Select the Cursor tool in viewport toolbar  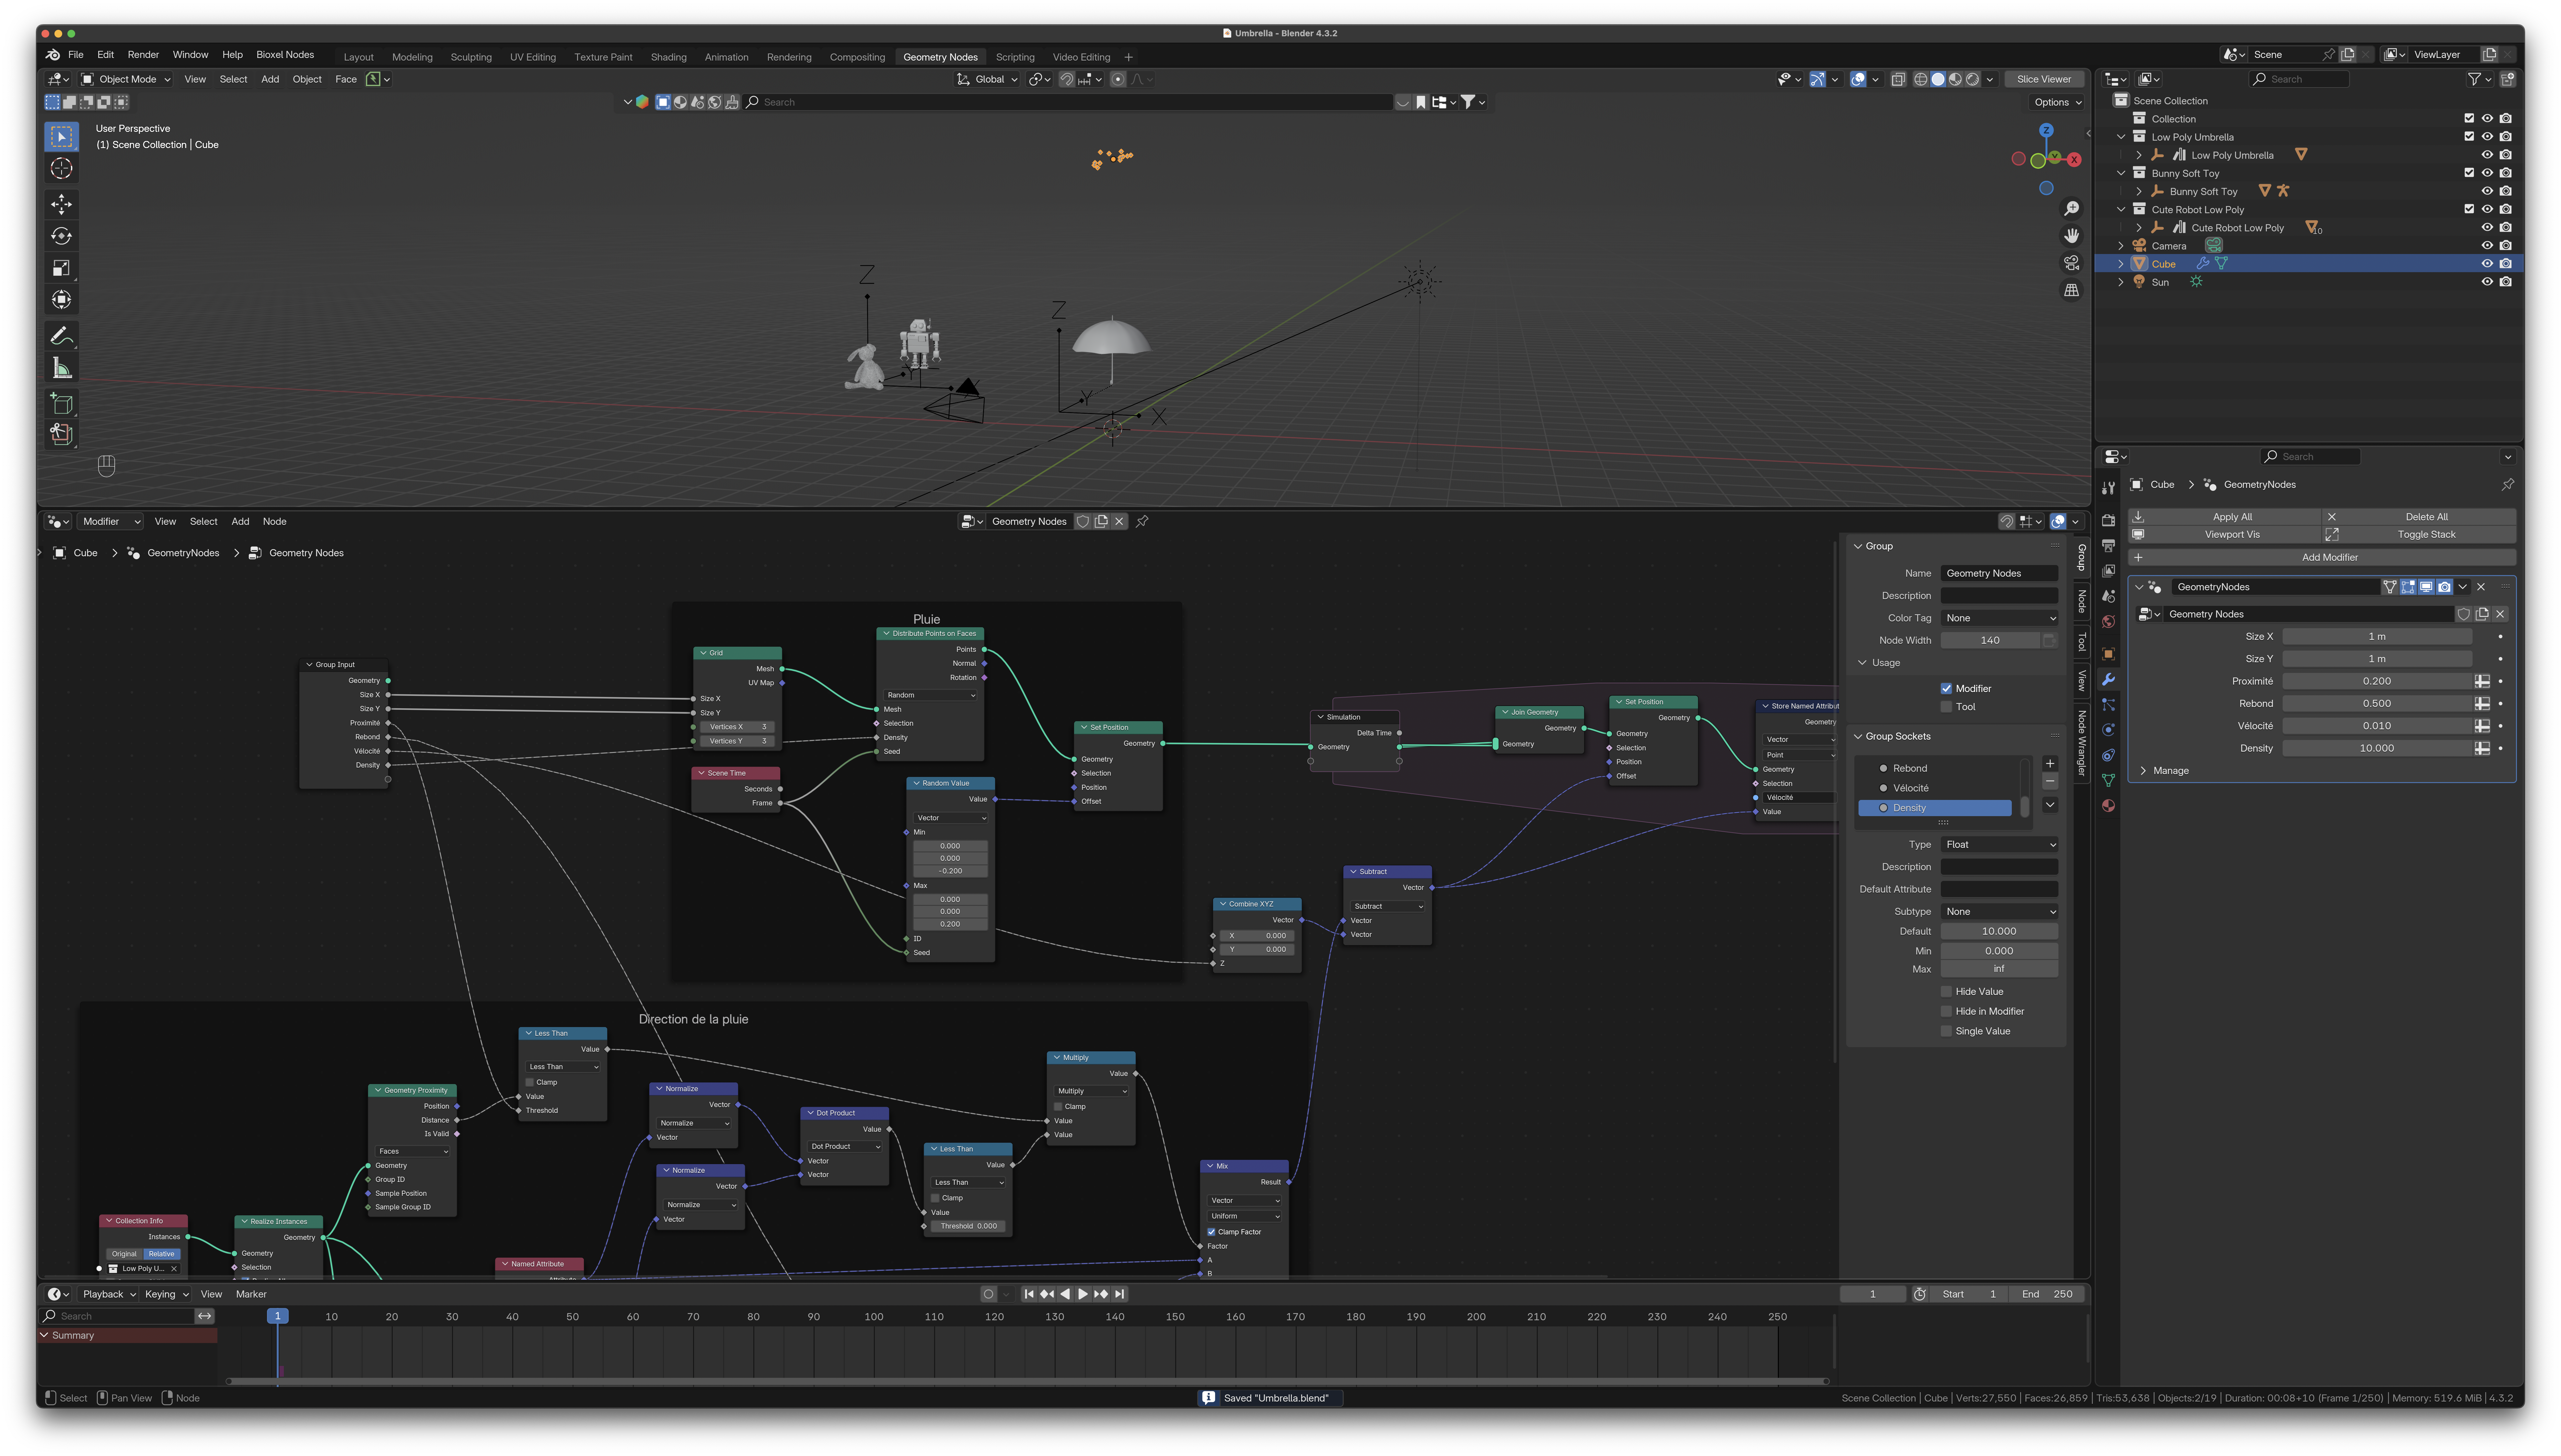[61, 168]
